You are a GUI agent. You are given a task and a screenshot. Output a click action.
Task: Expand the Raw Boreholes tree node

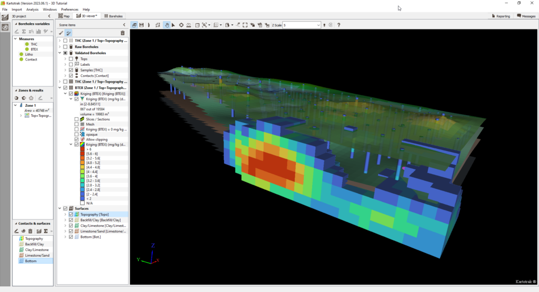point(60,47)
